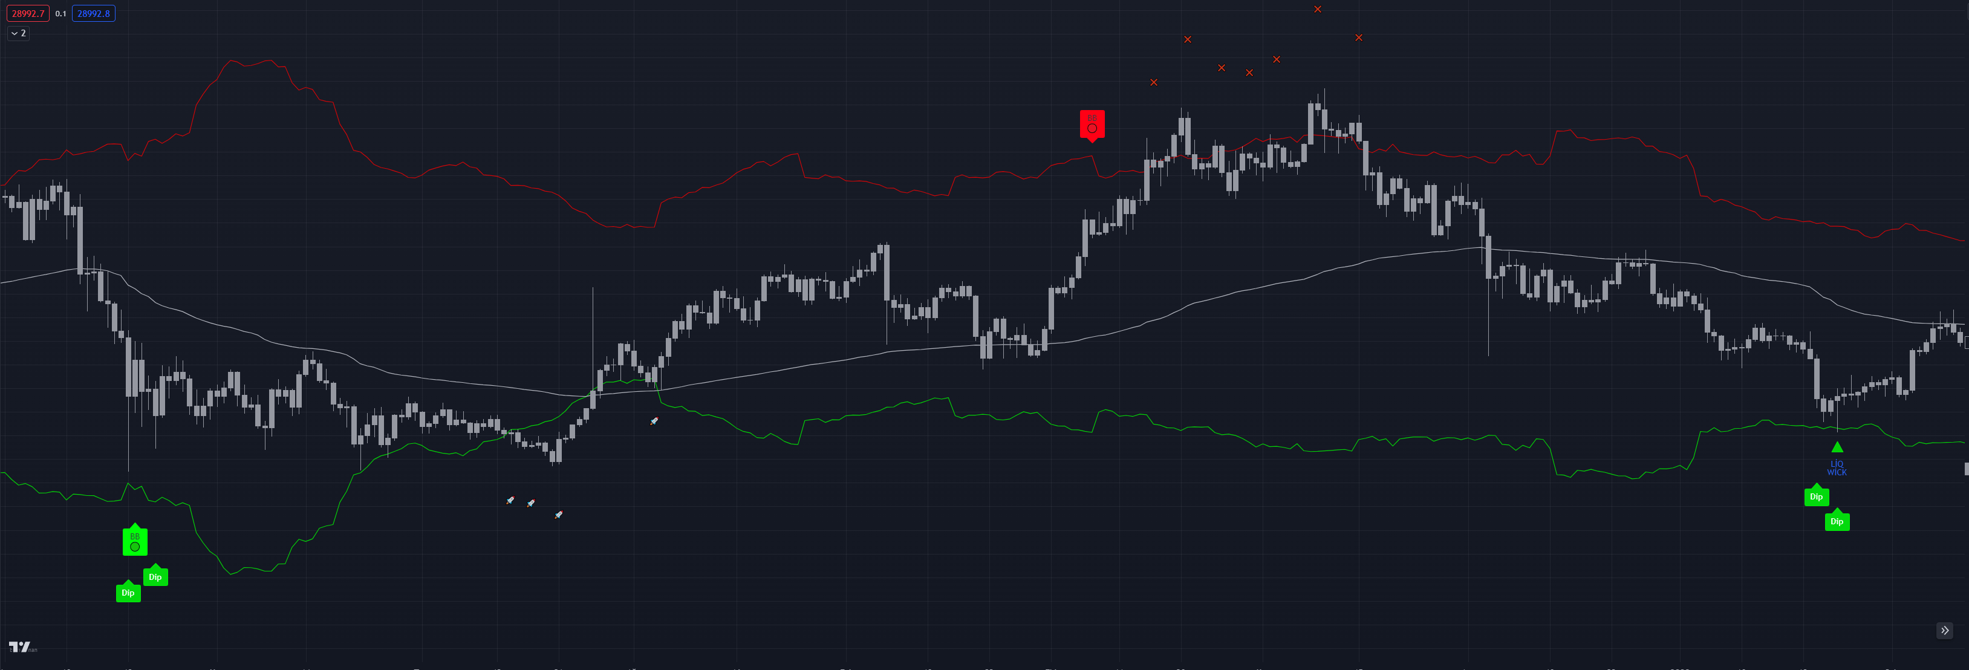1969x670 pixels.
Task: Select the spread value 0.1 between the prices
Action: click(60, 14)
